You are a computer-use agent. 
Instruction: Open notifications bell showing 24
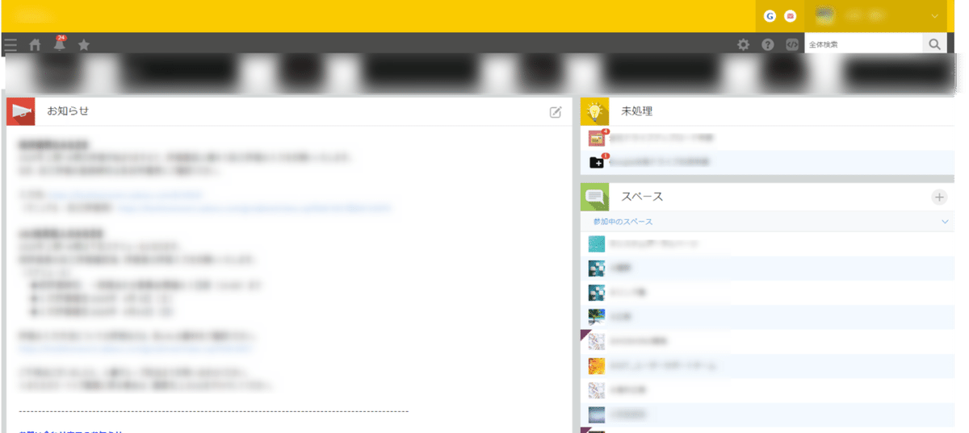59,44
